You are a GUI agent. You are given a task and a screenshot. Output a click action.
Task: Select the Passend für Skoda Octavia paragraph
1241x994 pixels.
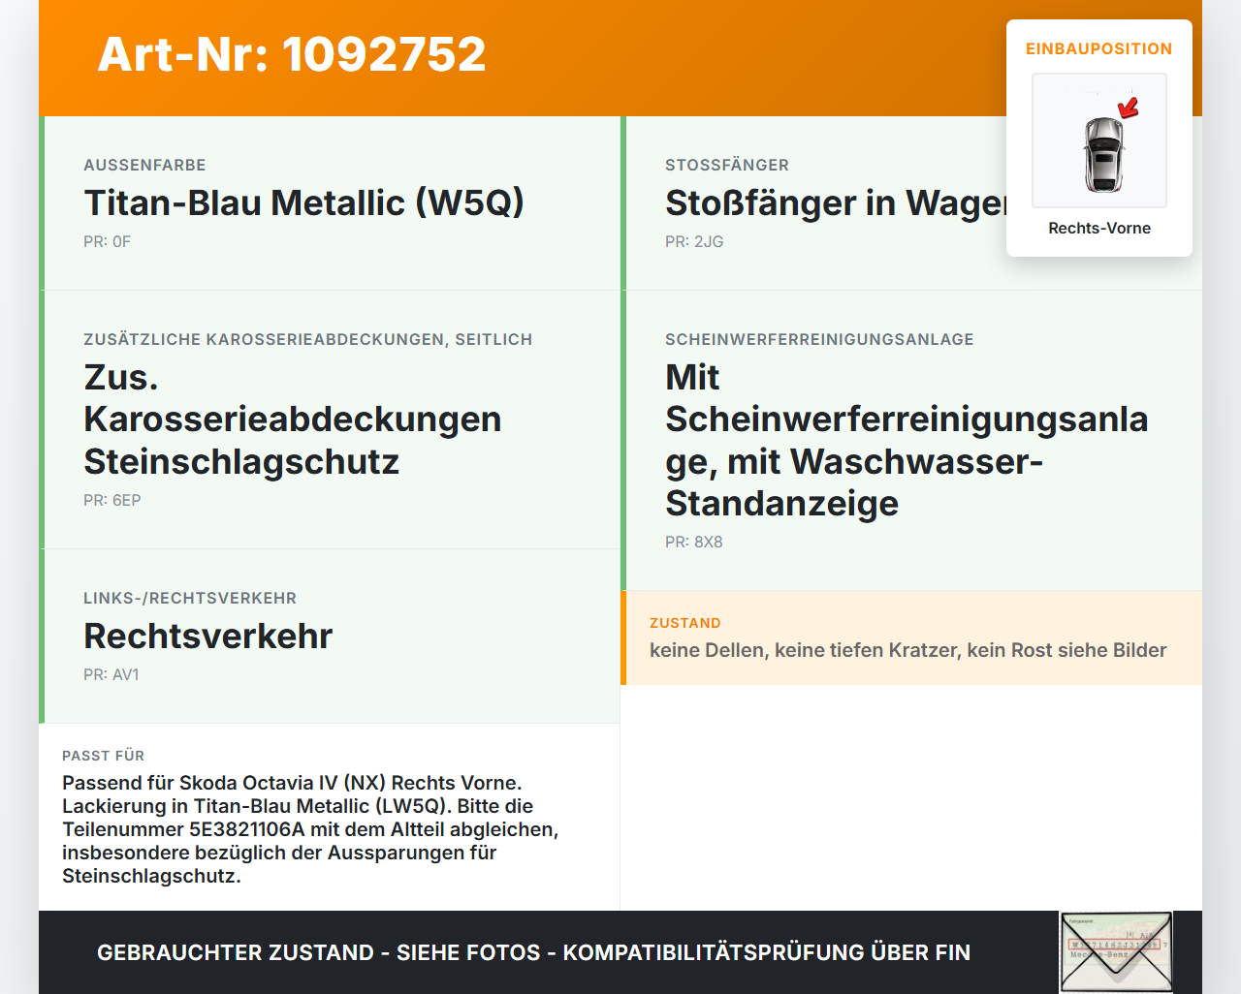click(310, 829)
